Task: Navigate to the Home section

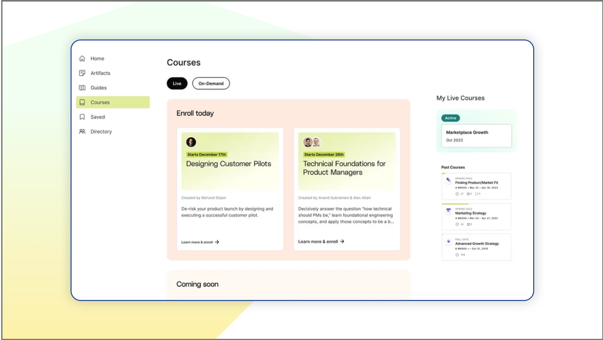Action: pyautogui.click(x=98, y=58)
